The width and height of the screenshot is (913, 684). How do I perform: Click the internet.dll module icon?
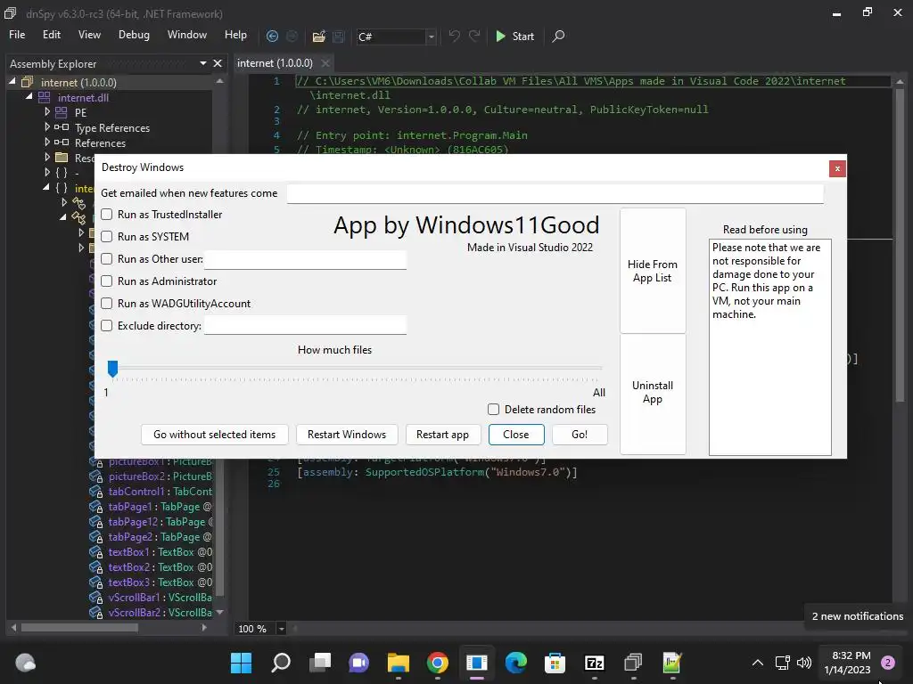tap(45, 98)
